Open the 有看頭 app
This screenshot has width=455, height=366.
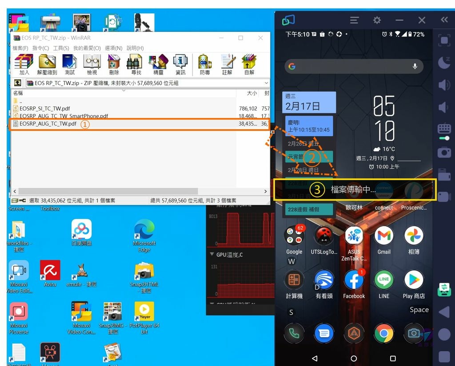coord(324,280)
